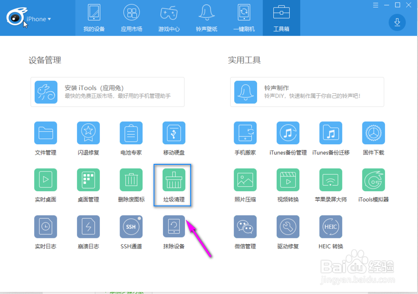This screenshot has height=294, width=418.
Task: Launch the 闪退修复 crash repair tool
Action: point(88,133)
